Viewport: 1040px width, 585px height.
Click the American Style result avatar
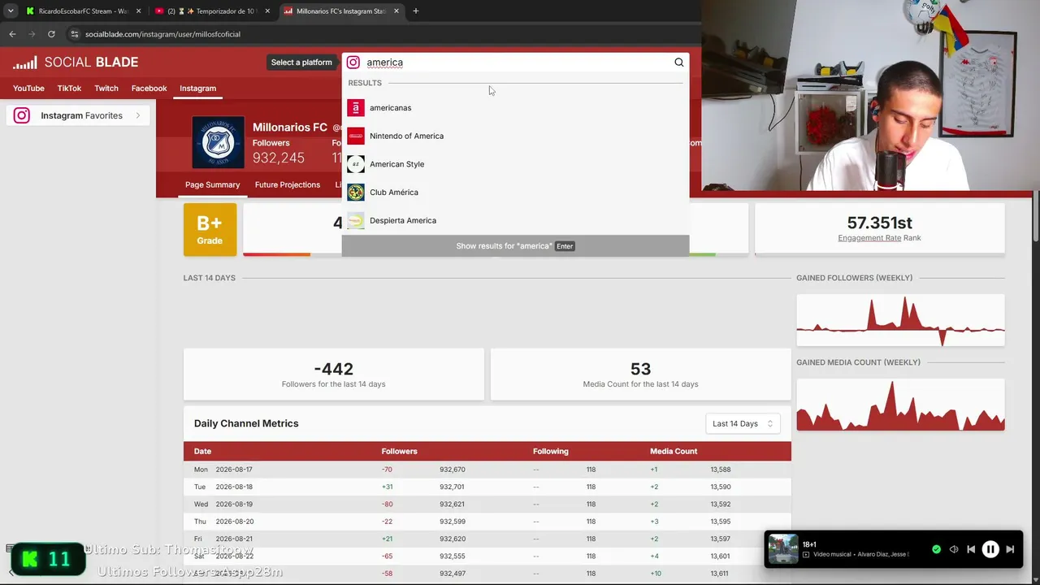point(356,164)
